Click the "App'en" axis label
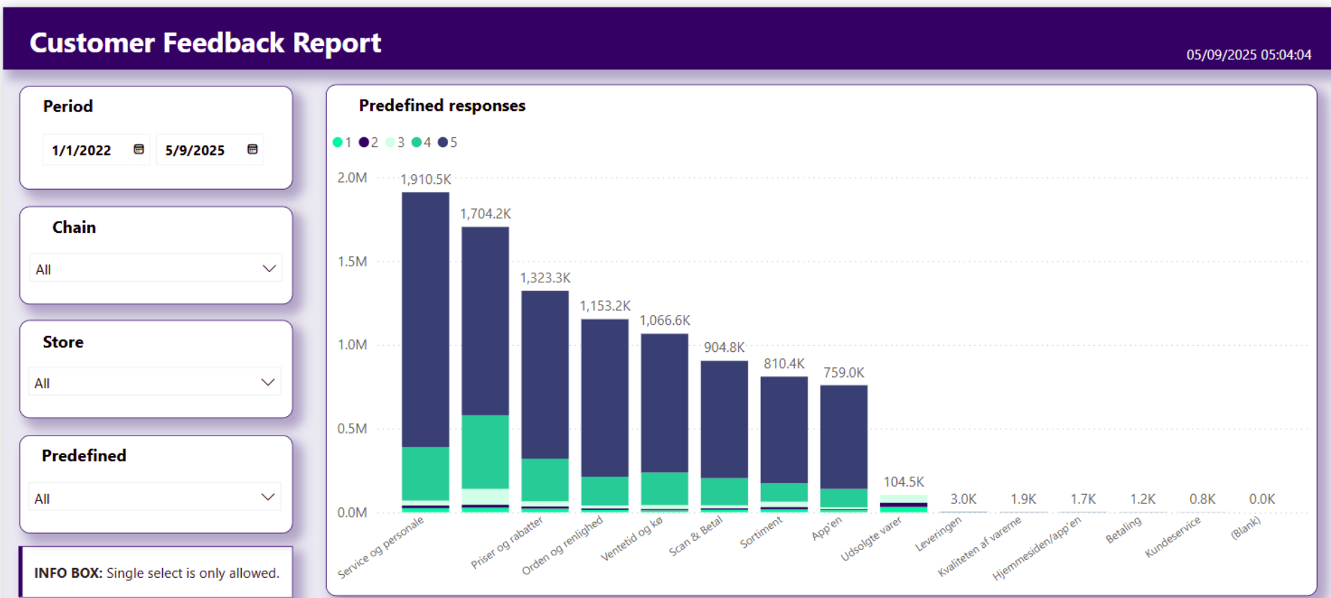 point(826,528)
